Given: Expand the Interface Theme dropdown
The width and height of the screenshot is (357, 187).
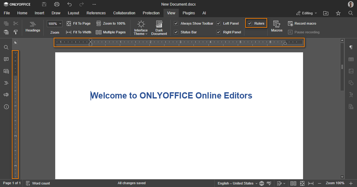Looking at the screenshot, I should (x=141, y=28).
